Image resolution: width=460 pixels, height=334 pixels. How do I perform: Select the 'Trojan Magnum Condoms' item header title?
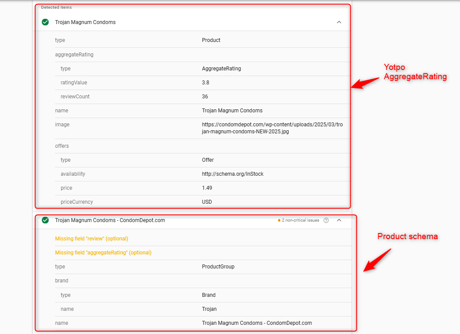click(x=85, y=22)
